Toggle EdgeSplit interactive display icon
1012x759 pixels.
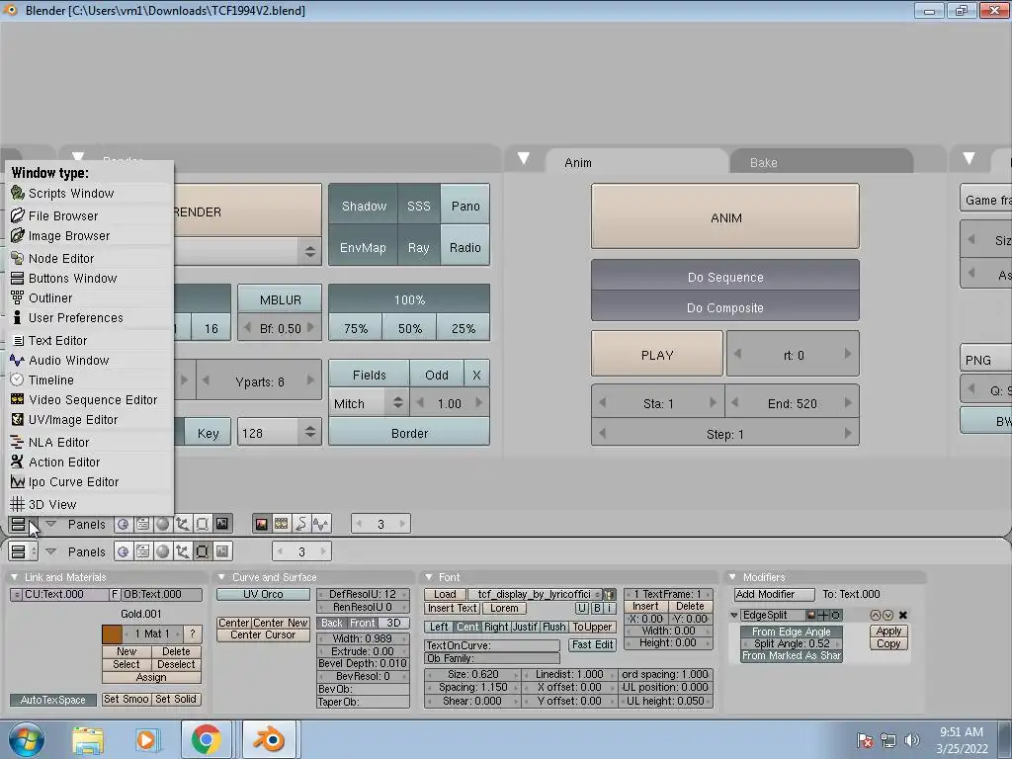(823, 615)
